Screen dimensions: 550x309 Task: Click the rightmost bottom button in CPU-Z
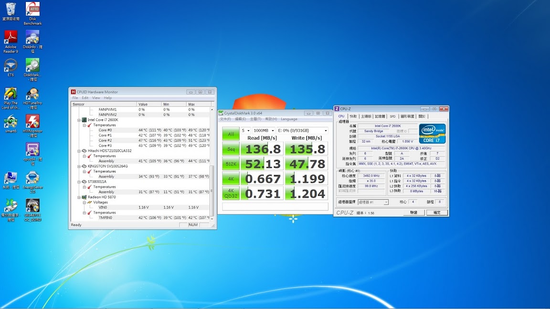437,212
